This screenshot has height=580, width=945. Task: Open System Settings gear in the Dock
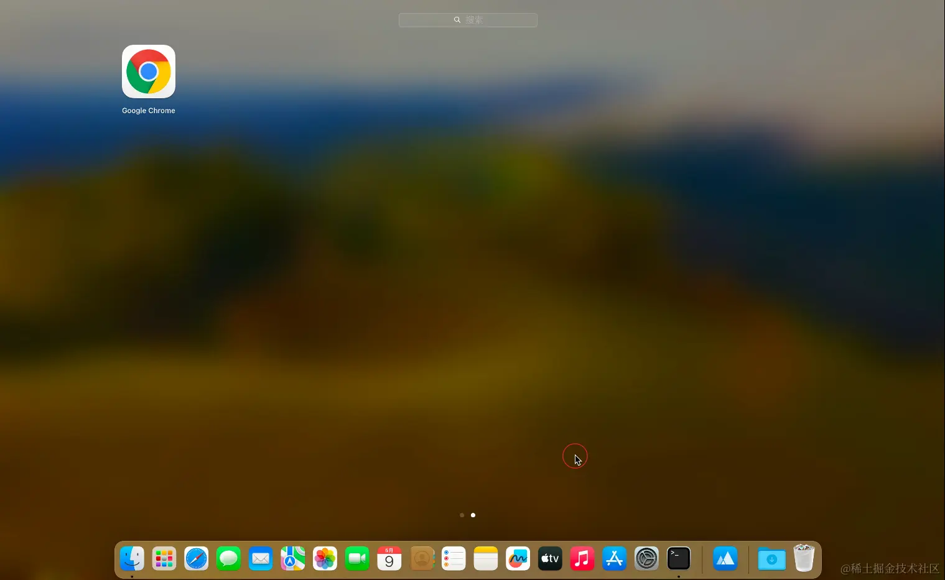coord(646,558)
